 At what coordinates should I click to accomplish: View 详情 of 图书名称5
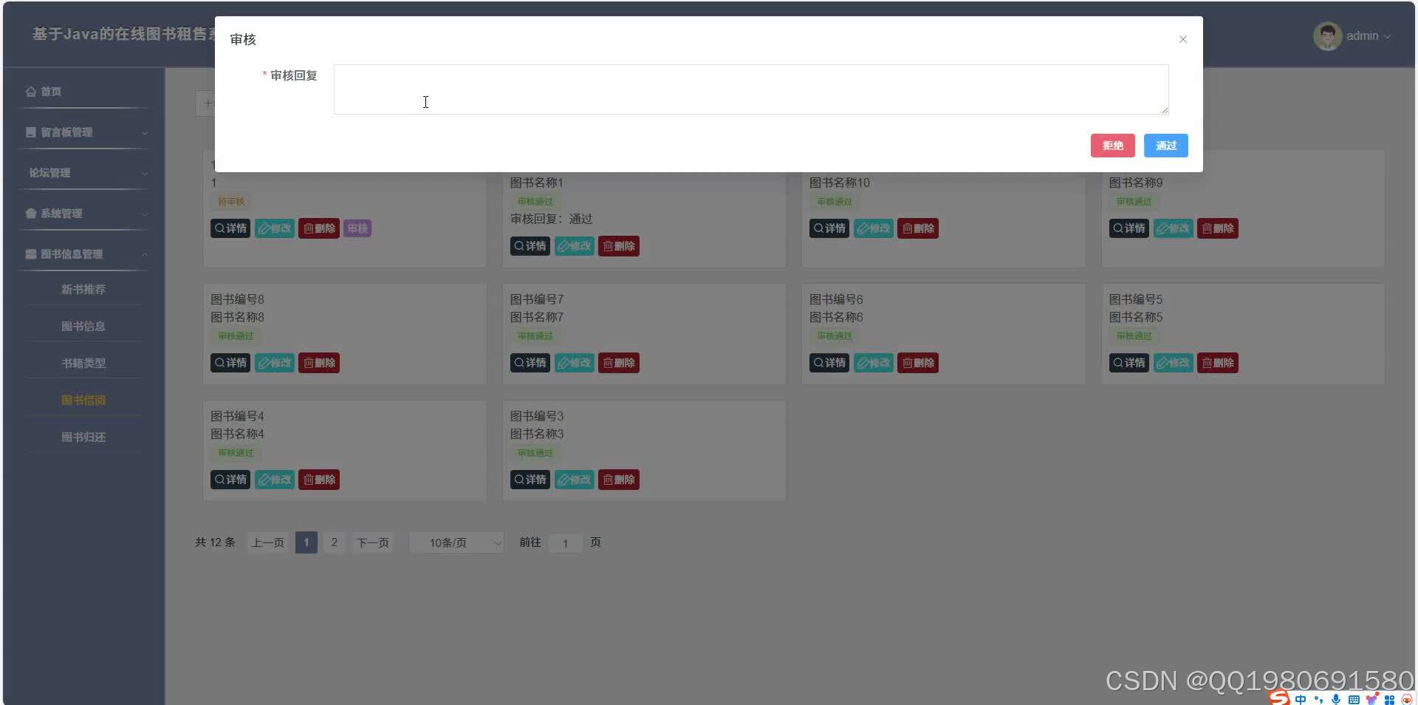click(x=1129, y=363)
